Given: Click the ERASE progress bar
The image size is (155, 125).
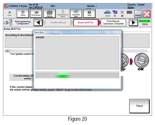Looking at the screenshot, I should click(77, 75).
